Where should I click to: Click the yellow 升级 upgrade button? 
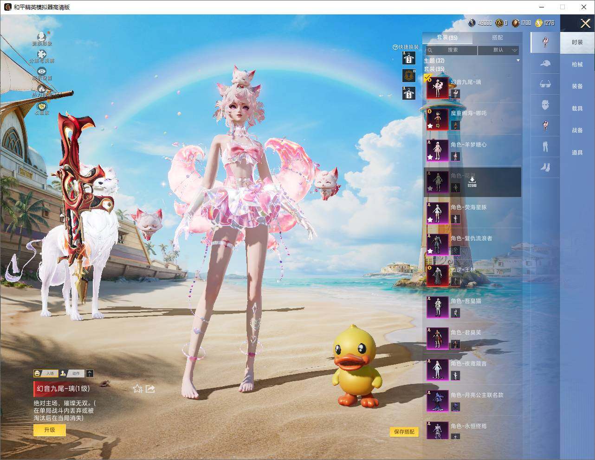[x=50, y=430]
